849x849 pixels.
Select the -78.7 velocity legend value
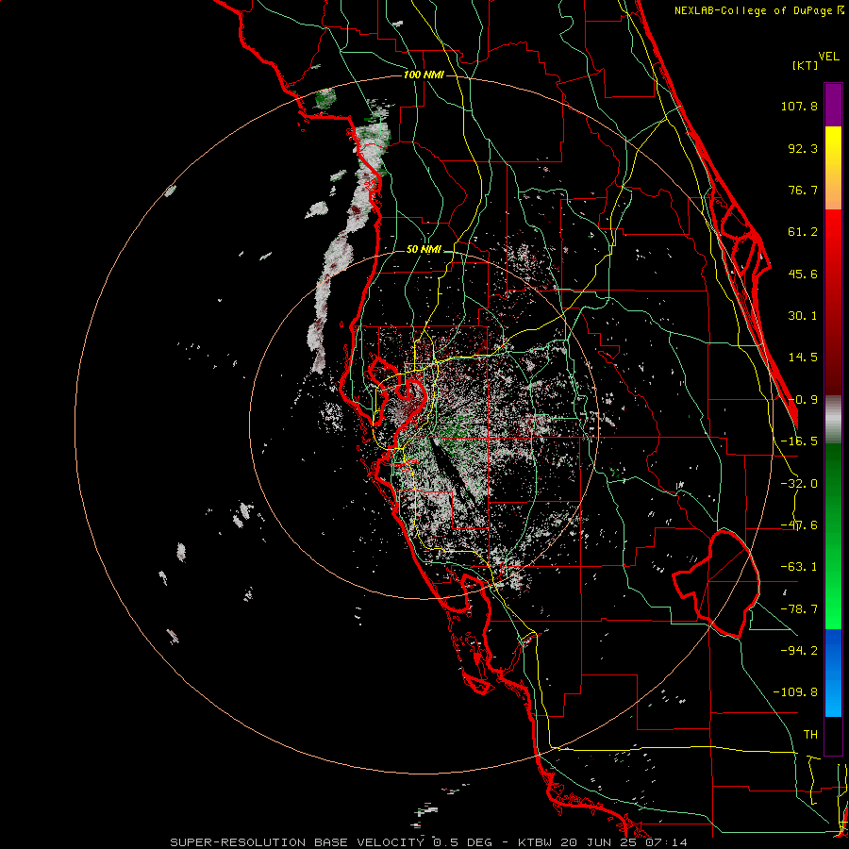click(x=799, y=609)
